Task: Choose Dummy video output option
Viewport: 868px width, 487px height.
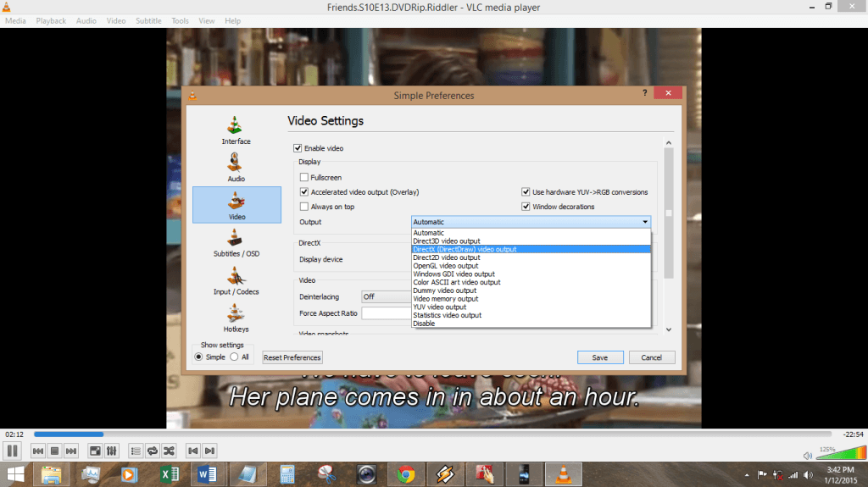Action: [x=531, y=291]
